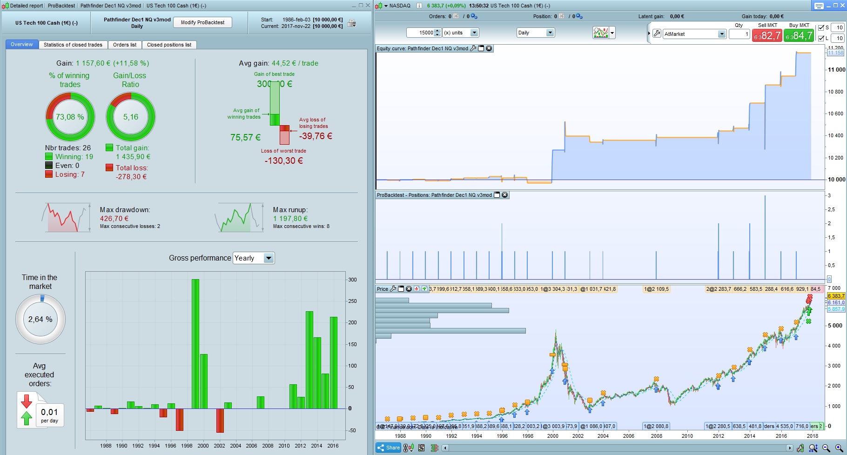Close the ProBacktest Positions panel
847x455 pixels.
pos(504,195)
